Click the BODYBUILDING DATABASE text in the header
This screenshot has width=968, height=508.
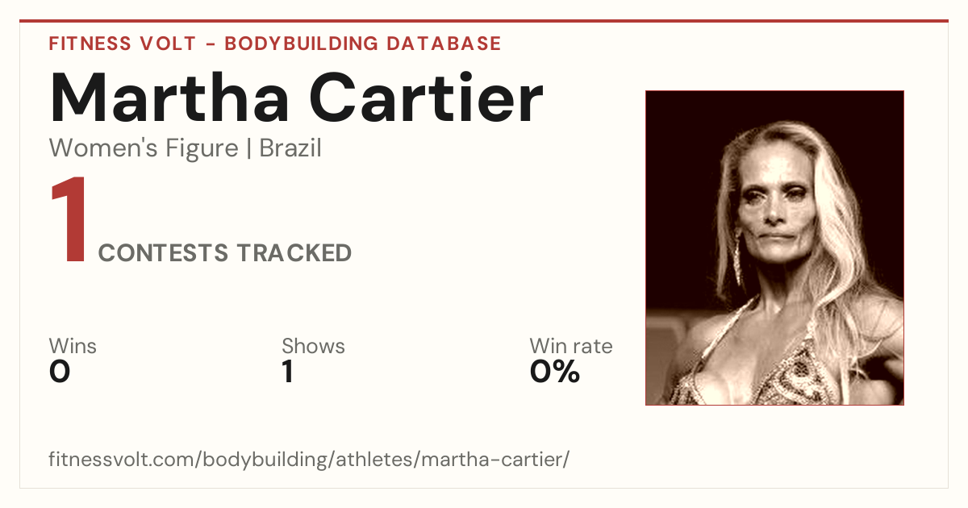coord(363,44)
